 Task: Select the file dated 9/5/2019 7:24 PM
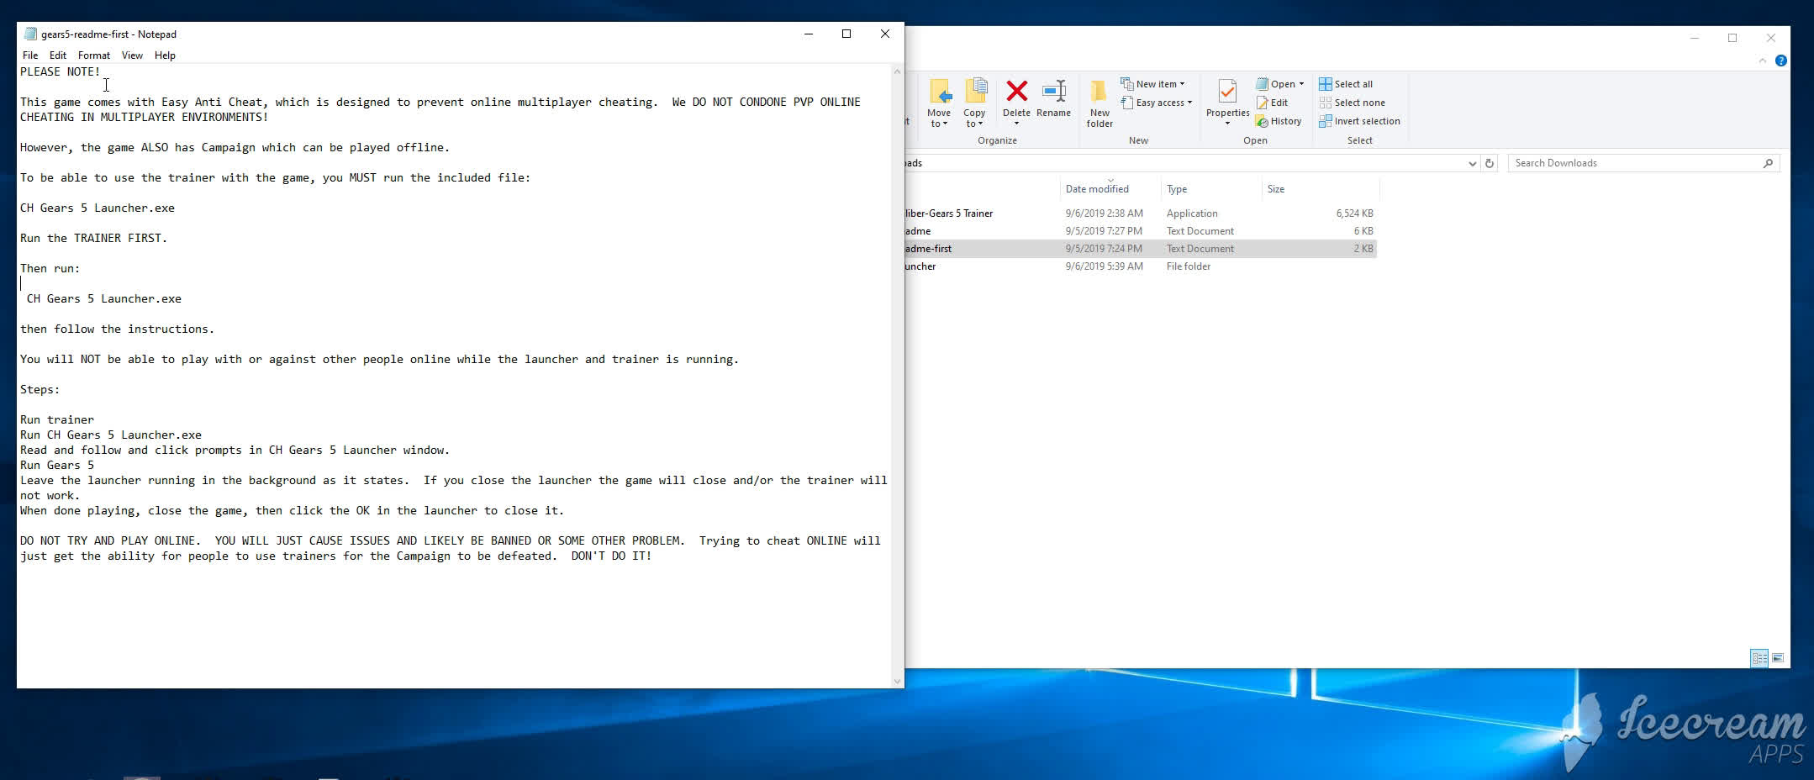(x=1141, y=249)
